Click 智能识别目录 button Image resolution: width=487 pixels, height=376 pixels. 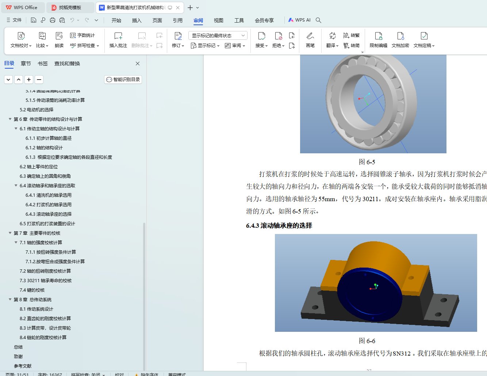[x=123, y=80]
